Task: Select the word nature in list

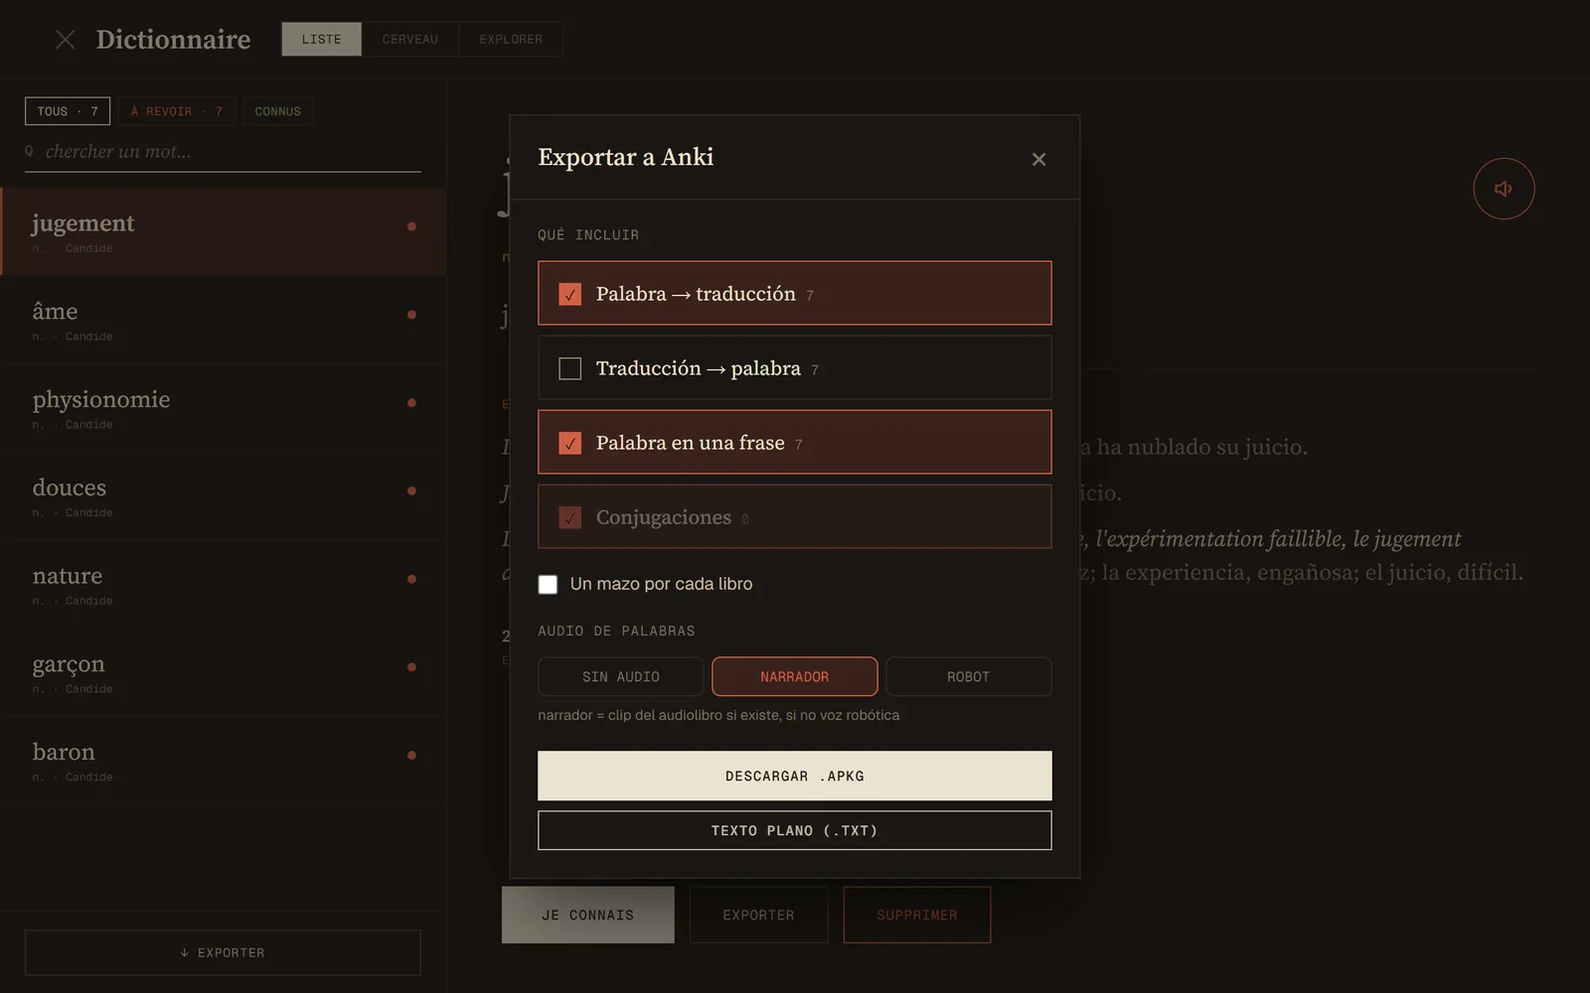Action: coord(223,585)
